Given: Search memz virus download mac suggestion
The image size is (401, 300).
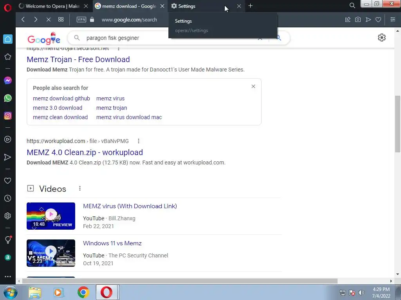Looking at the screenshot, I should click(129, 117).
